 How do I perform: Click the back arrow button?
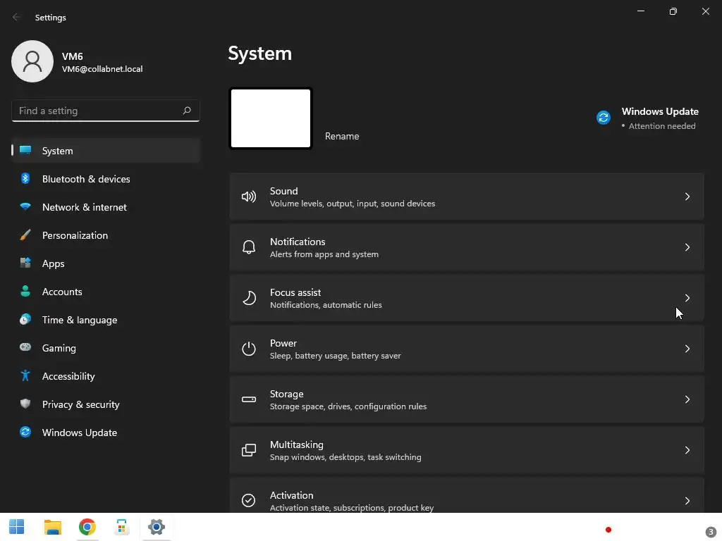click(x=16, y=17)
